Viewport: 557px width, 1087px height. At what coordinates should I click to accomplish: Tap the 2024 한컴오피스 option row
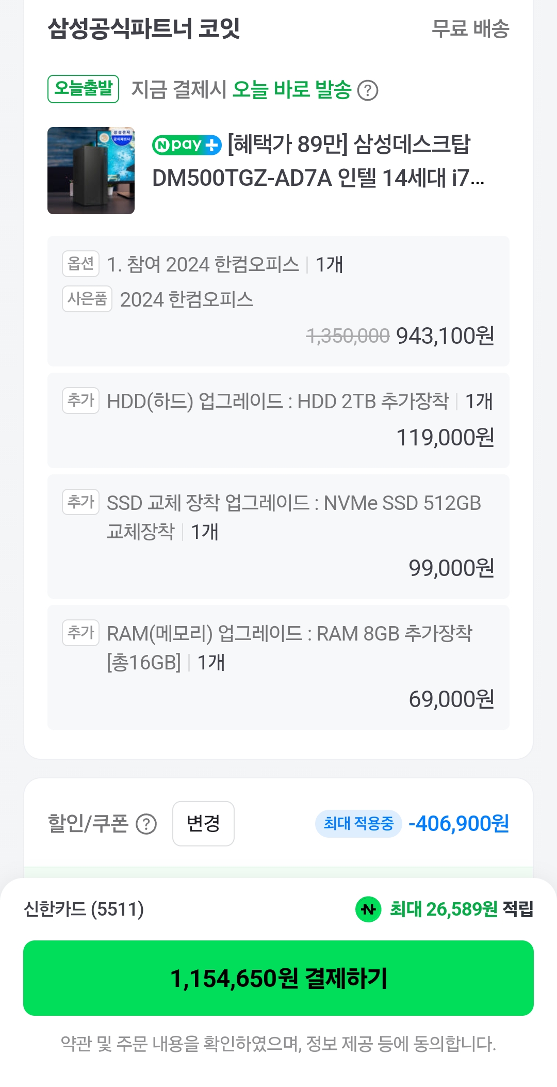[x=278, y=301]
